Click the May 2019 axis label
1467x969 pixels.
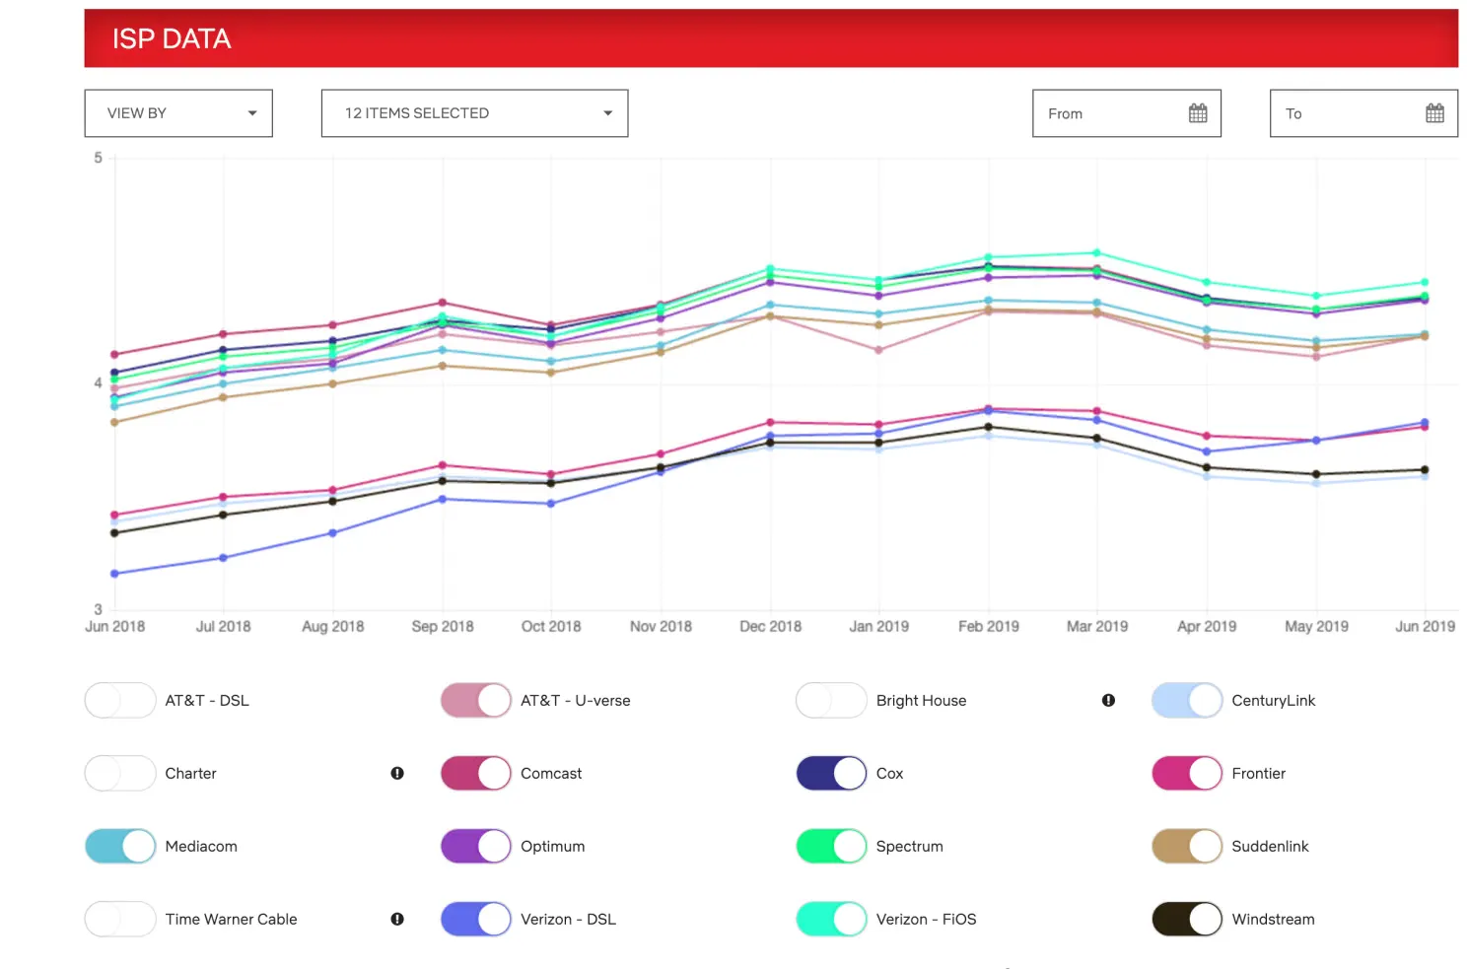coord(1317,627)
